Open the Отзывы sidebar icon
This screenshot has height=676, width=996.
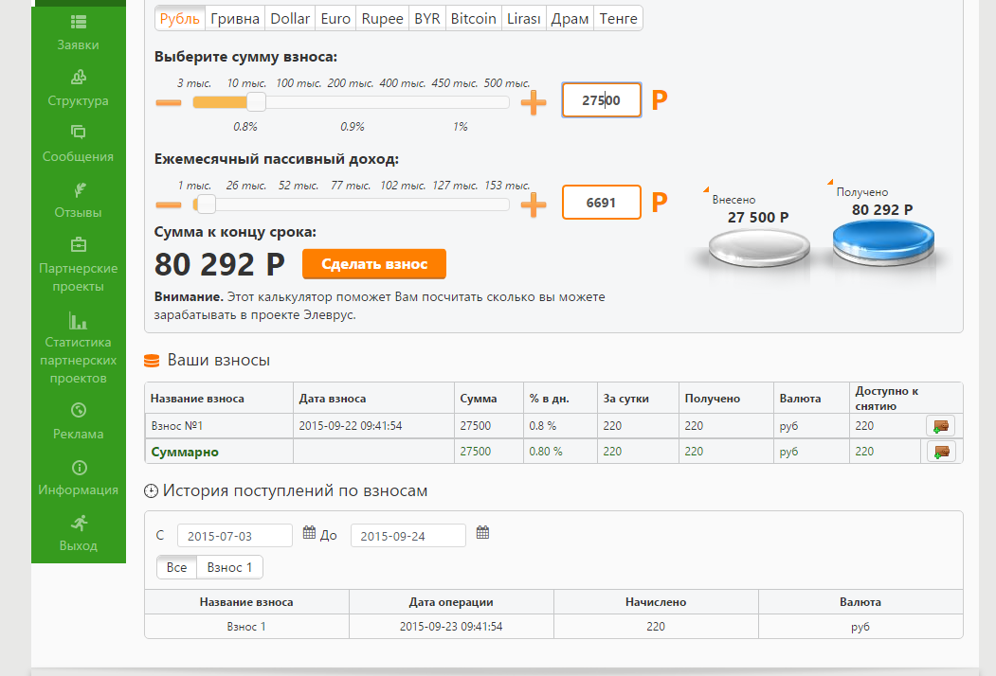point(79,189)
